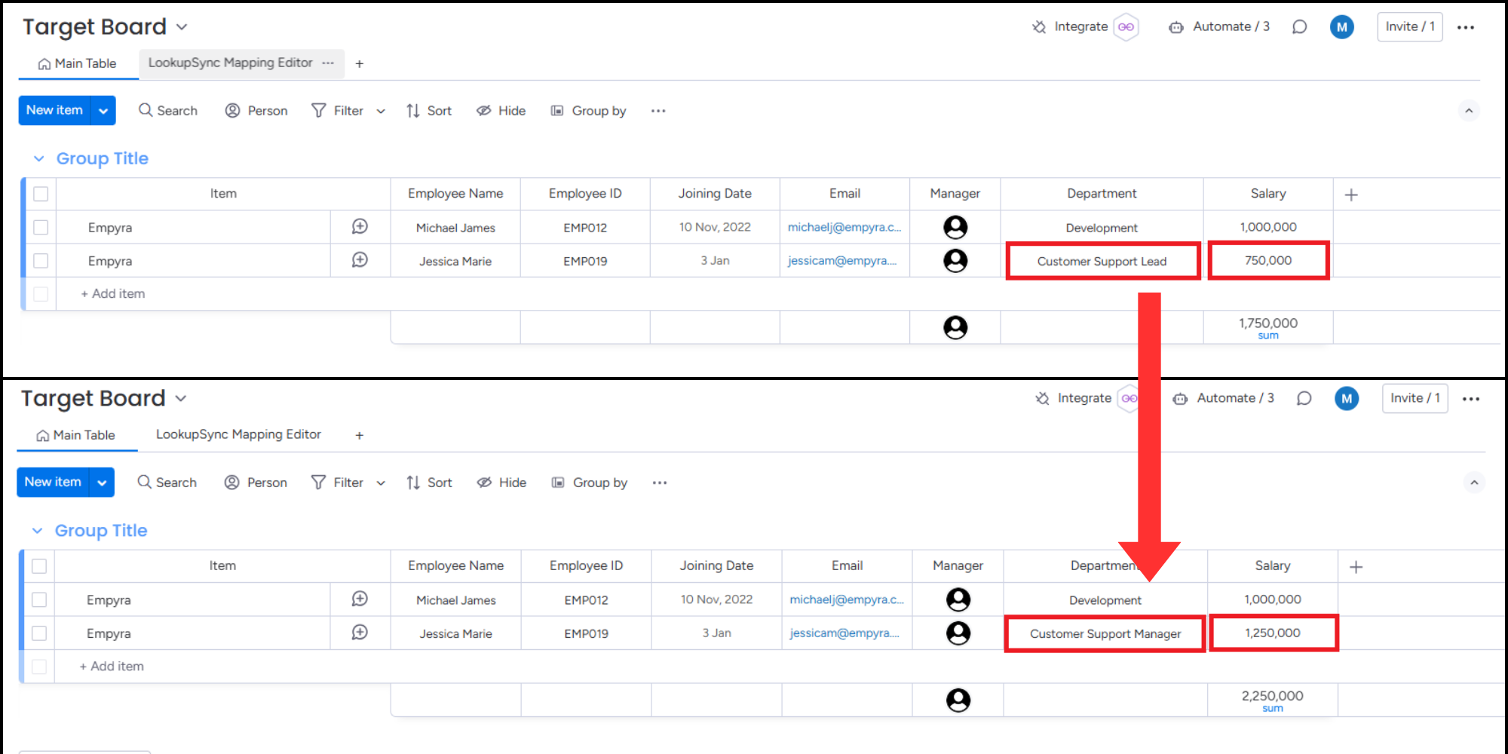
Task: Click Invite / 1 in the upper board
Action: click(x=1410, y=26)
